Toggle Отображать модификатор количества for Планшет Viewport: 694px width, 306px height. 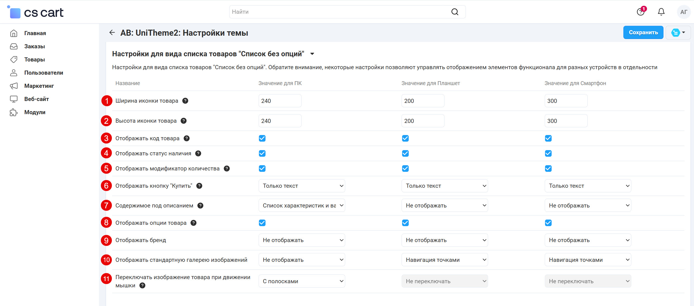405,169
